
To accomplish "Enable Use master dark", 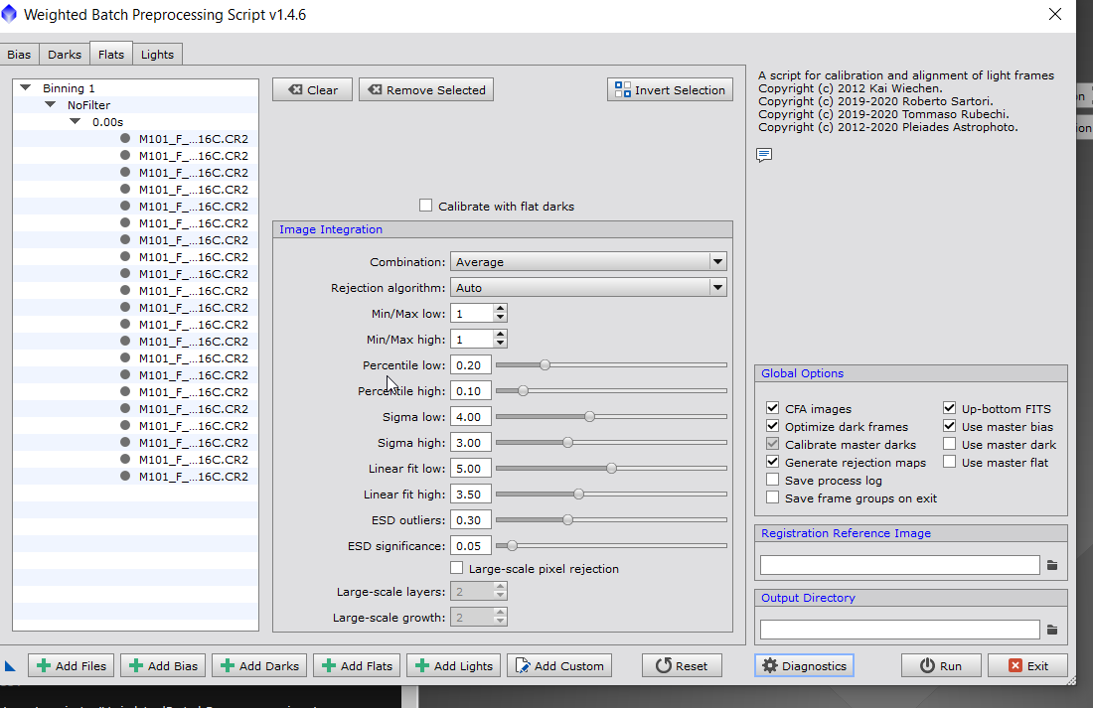I will pyautogui.click(x=949, y=444).
